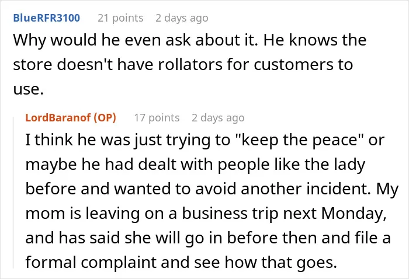Open the OP reply's 2 days ago timestamp
Viewport: 409px width, 279px height.
tap(218, 118)
